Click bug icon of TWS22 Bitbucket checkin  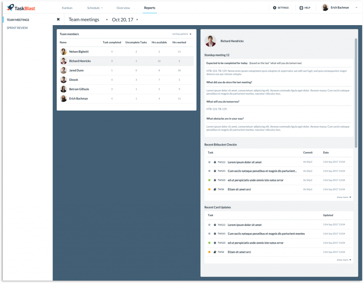[x=215, y=162]
